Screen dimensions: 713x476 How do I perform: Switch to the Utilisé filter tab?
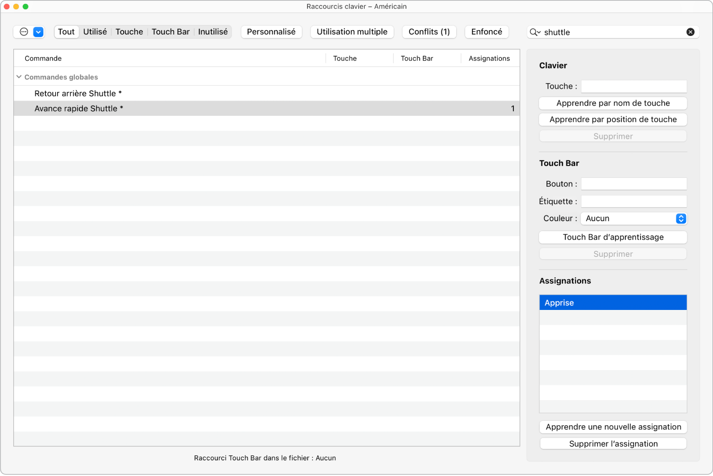pyautogui.click(x=95, y=32)
